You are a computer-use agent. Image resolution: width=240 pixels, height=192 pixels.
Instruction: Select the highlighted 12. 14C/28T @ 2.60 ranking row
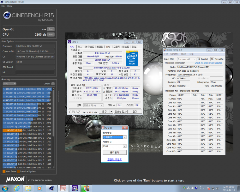pyautogui.click(x=27, y=130)
